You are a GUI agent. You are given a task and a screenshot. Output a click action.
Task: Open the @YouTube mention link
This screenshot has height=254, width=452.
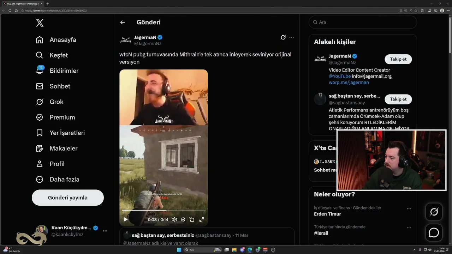[340, 76]
